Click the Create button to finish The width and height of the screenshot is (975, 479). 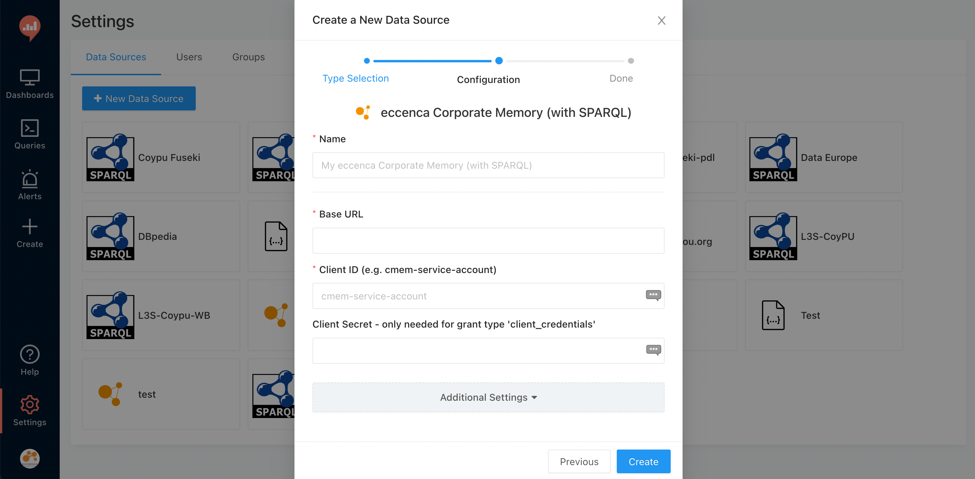coord(643,461)
